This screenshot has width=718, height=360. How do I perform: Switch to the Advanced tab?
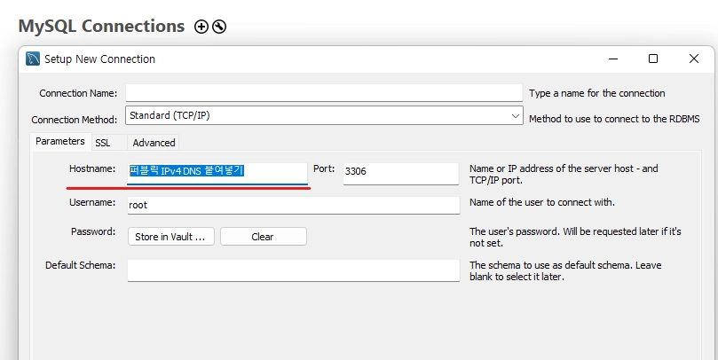154,143
